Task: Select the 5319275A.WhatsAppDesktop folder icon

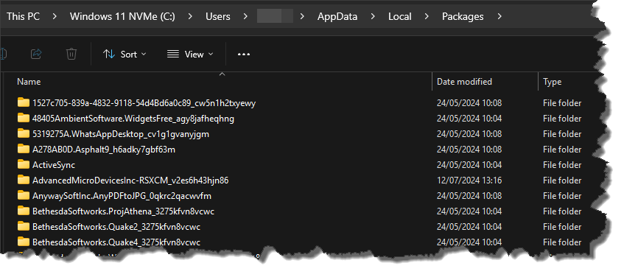Action: tap(24, 134)
